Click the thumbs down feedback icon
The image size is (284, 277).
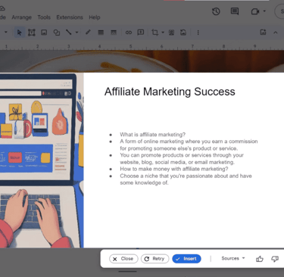(x=275, y=259)
